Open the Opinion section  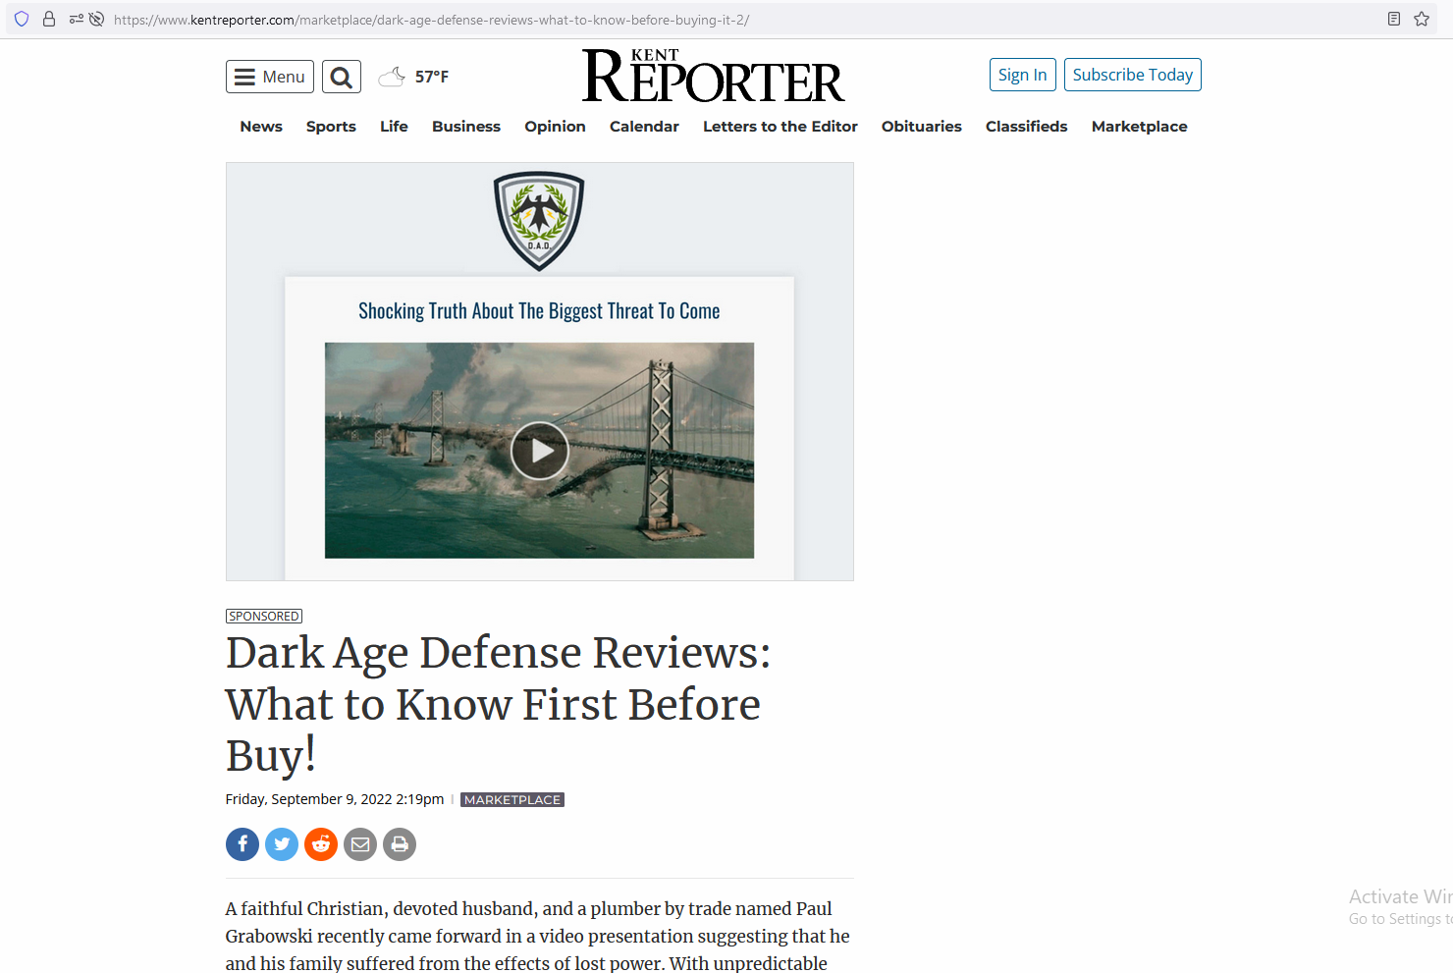pos(555,127)
